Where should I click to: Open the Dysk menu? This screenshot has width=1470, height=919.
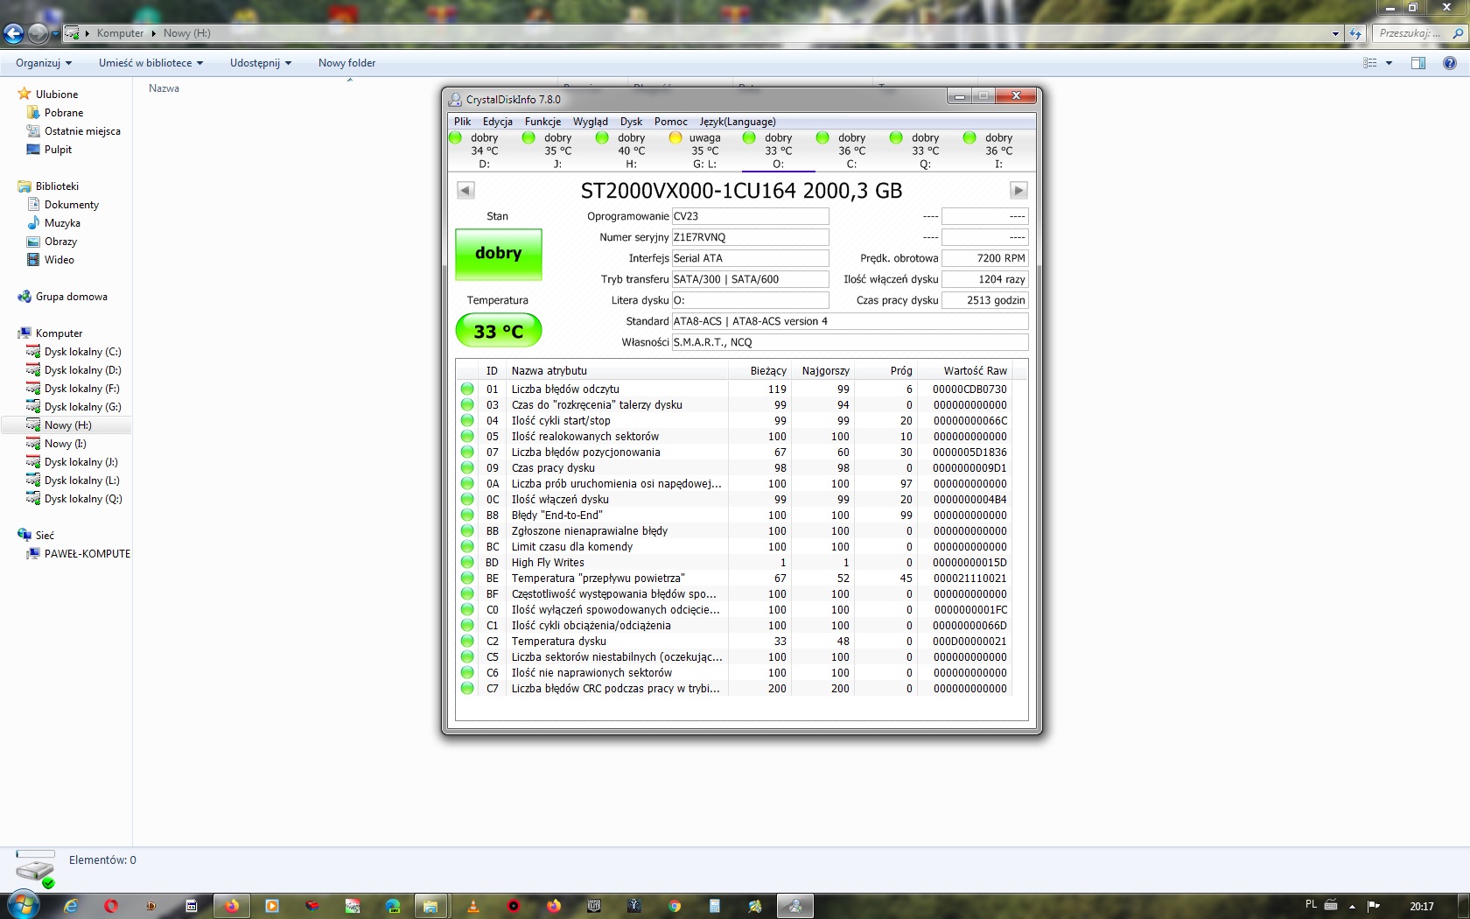coord(631,122)
